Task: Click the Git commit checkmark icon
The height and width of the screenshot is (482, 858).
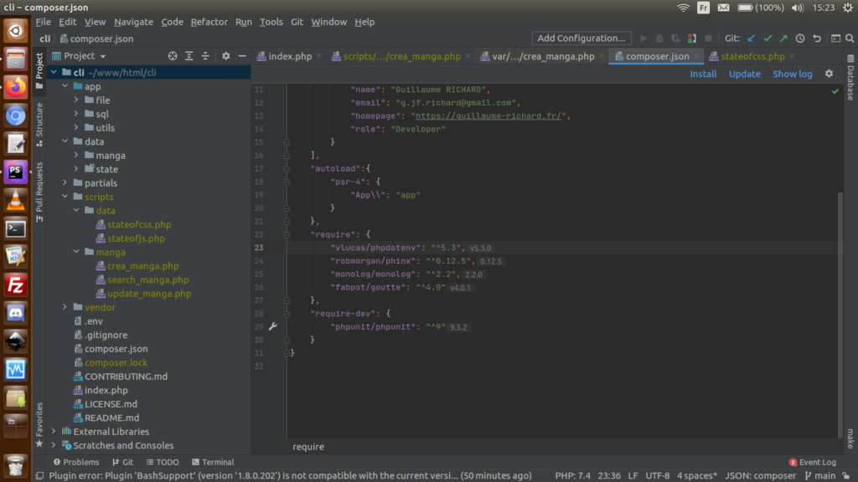Action: click(x=768, y=38)
